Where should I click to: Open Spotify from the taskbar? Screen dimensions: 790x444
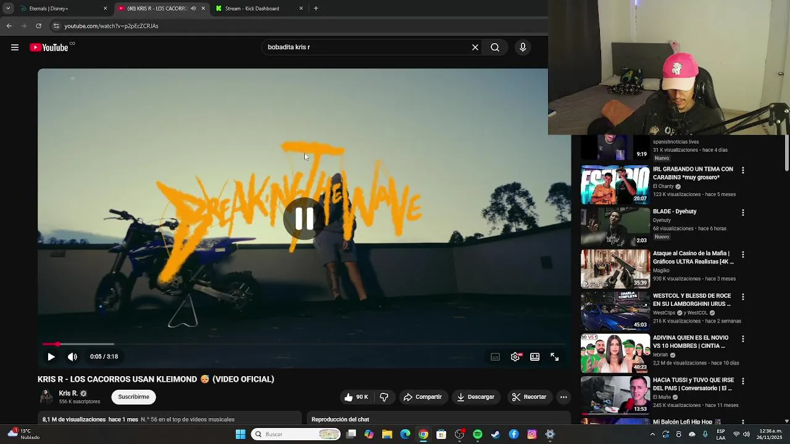(x=478, y=434)
